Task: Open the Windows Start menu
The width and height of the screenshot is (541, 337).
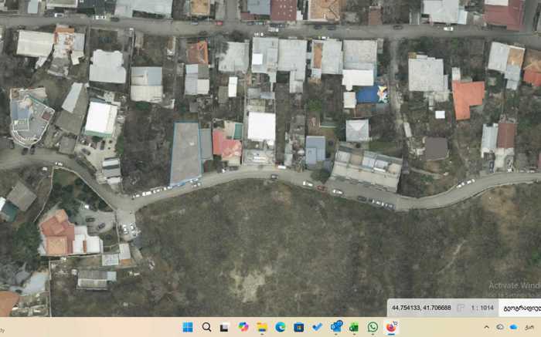Action: tap(188, 327)
